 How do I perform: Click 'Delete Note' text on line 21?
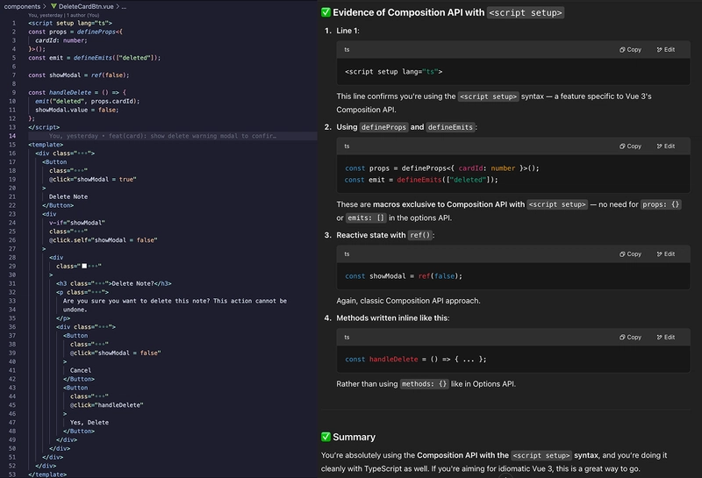(68, 197)
